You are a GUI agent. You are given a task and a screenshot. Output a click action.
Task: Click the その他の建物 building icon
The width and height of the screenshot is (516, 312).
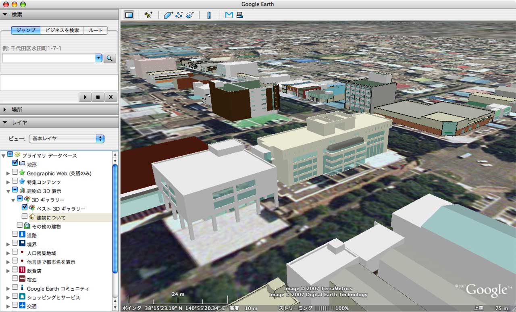click(27, 226)
